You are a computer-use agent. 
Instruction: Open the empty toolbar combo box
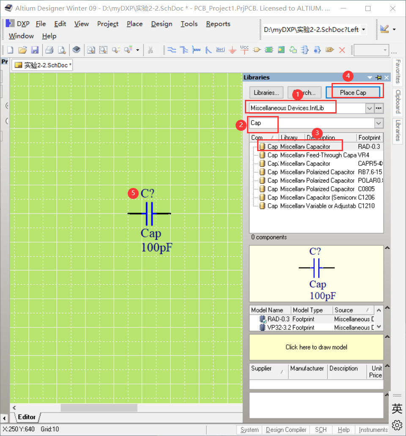(371, 50)
